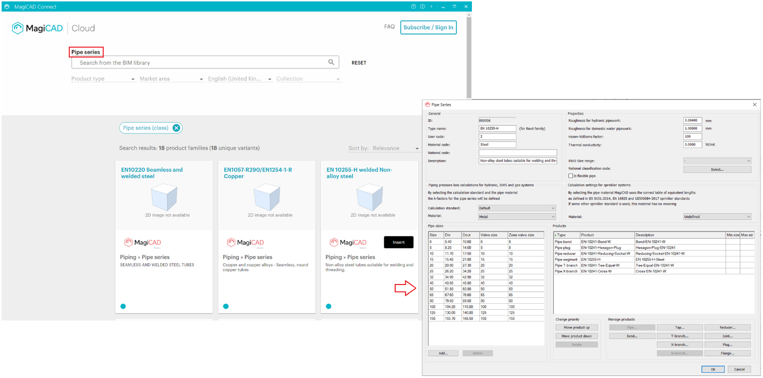This screenshot has height=378, width=763.
Task: Click the Subscribe / Sign In button
Action: coord(428,27)
